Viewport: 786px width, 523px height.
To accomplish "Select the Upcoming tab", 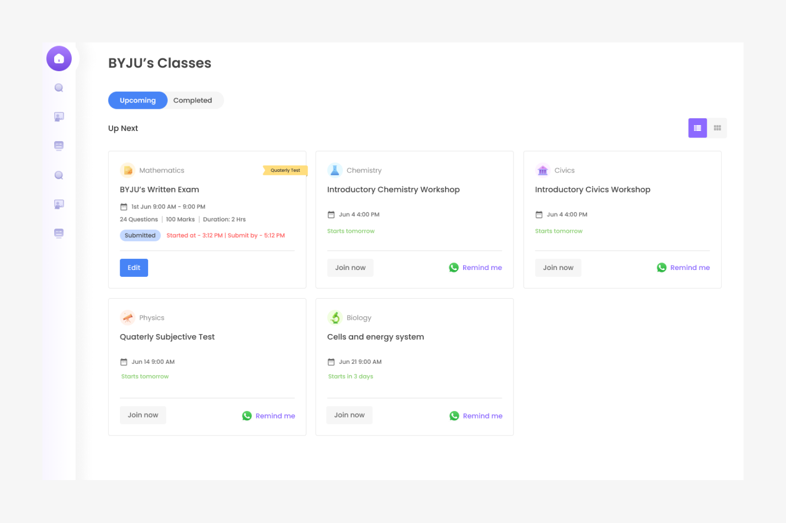I will (x=138, y=100).
